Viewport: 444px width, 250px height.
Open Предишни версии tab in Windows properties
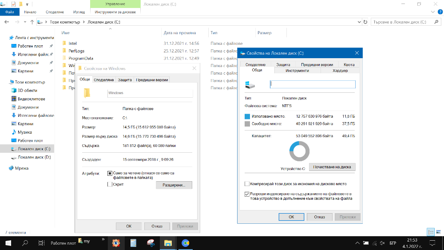[152, 80]
